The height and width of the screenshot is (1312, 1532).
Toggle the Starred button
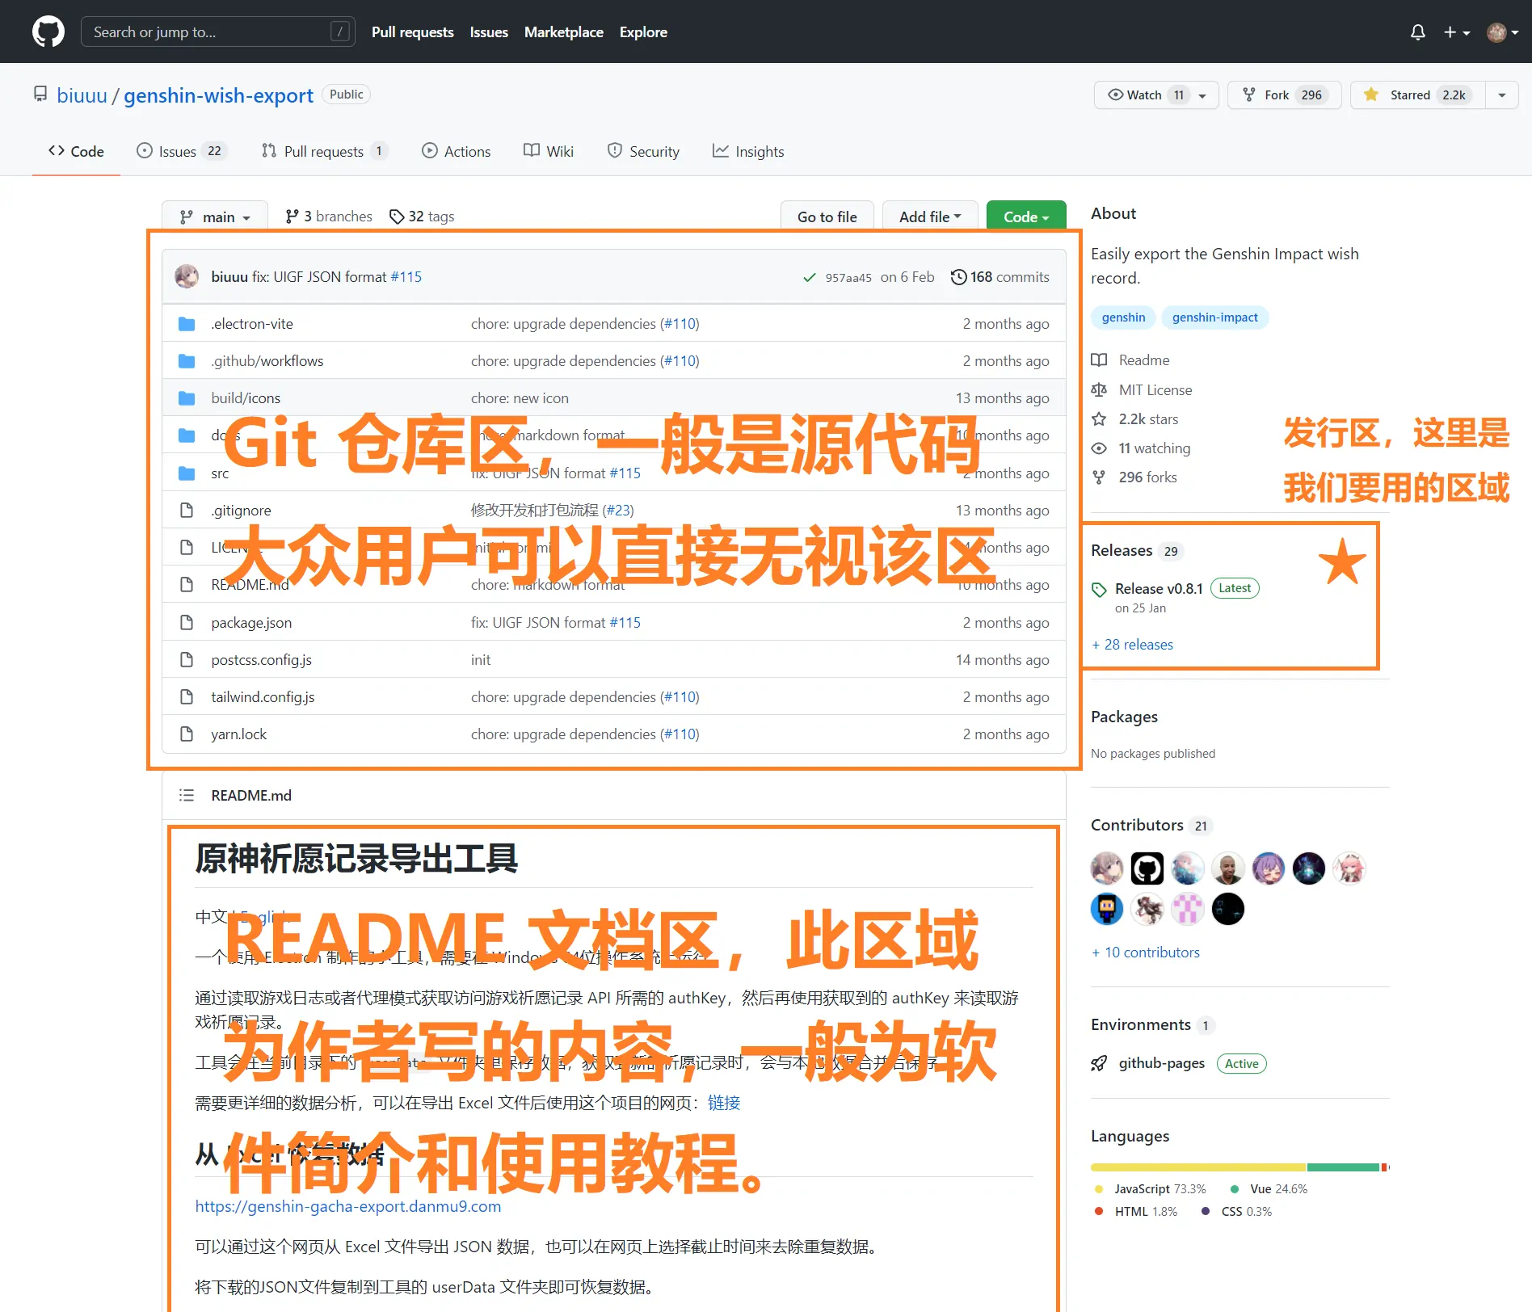1418,95
